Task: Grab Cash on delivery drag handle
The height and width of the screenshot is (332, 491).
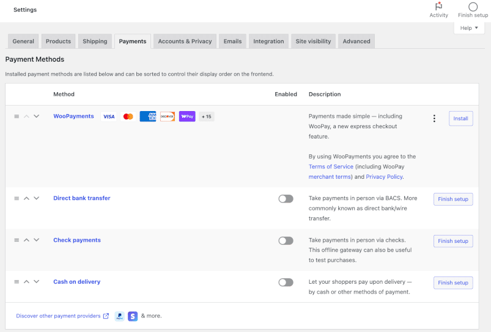Action: 17,282
